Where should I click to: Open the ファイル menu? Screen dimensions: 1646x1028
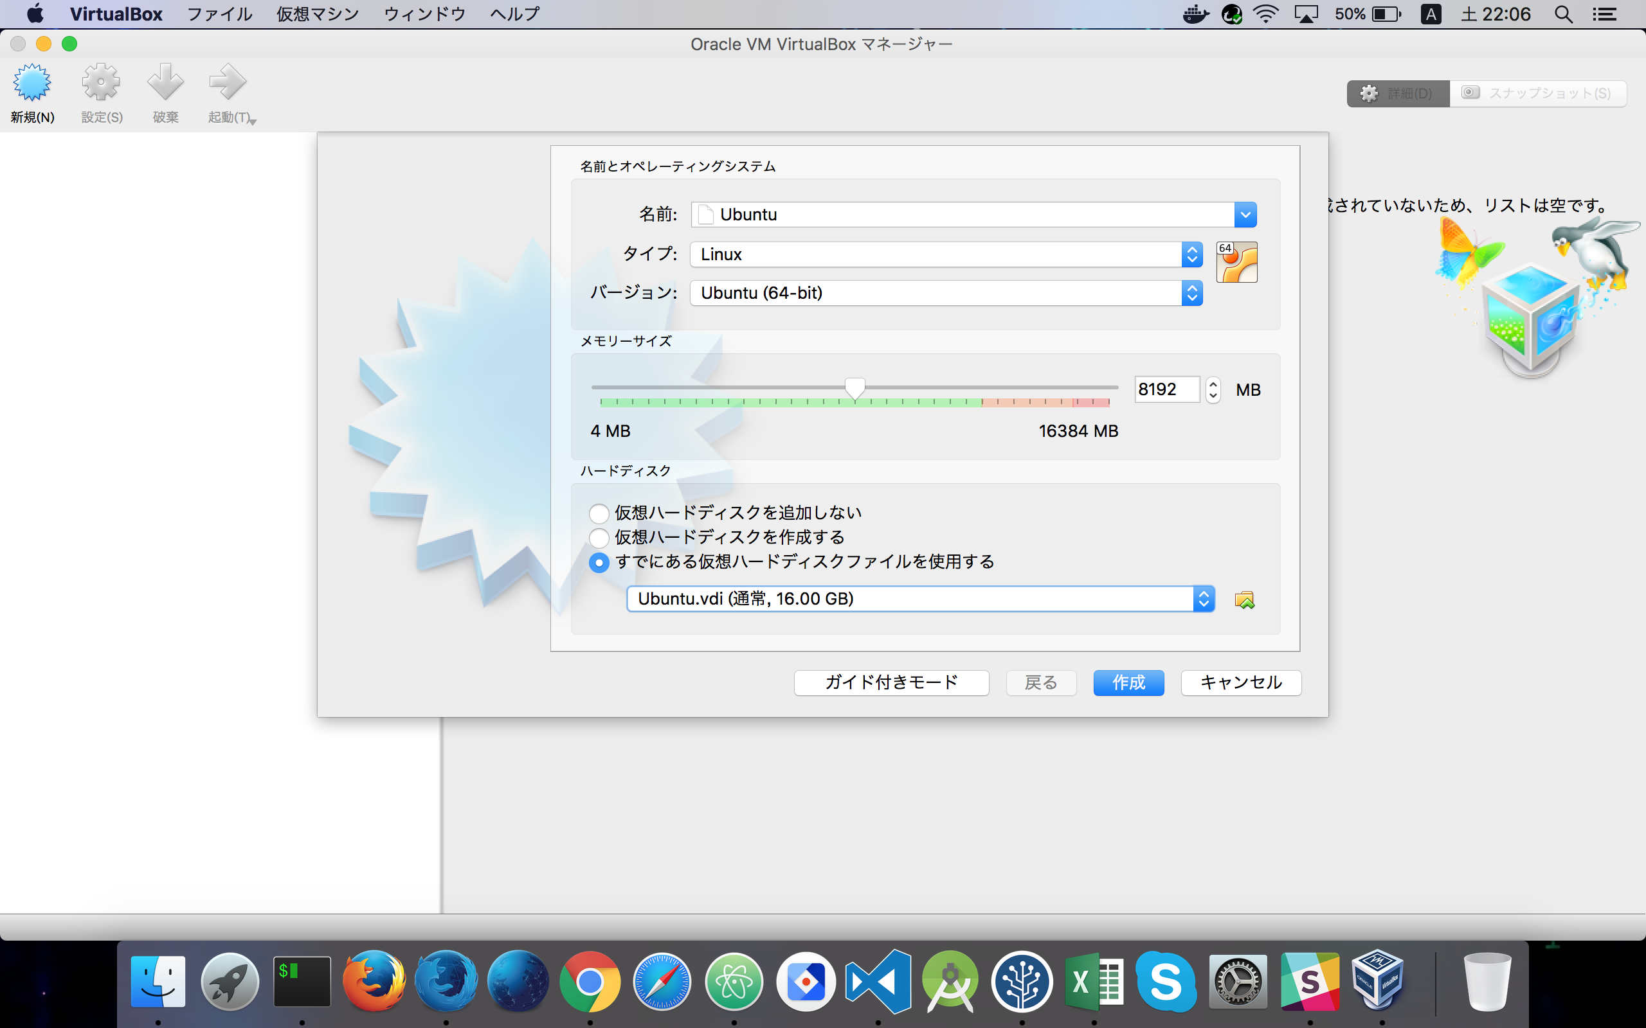click(x=219, y=14)
